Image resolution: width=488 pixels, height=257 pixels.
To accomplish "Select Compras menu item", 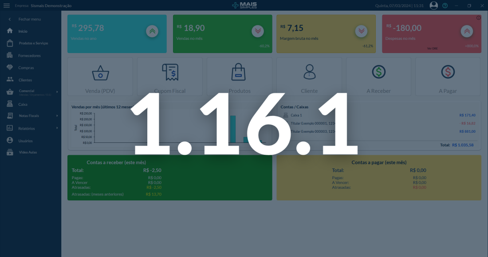I will 26,68.
